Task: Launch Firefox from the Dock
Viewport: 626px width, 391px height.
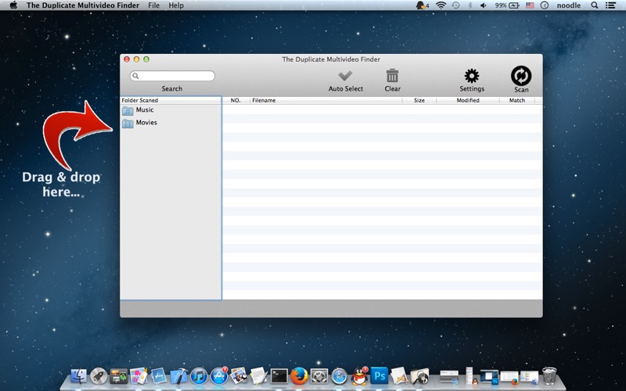Action: pos(299,376)
